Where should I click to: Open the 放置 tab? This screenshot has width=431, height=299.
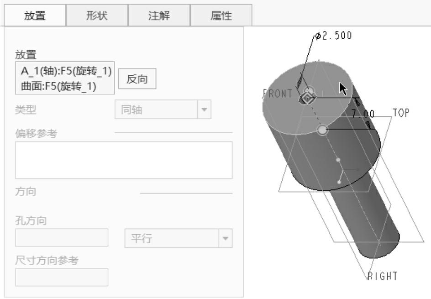pyautogui.click(x=35, y=16)
